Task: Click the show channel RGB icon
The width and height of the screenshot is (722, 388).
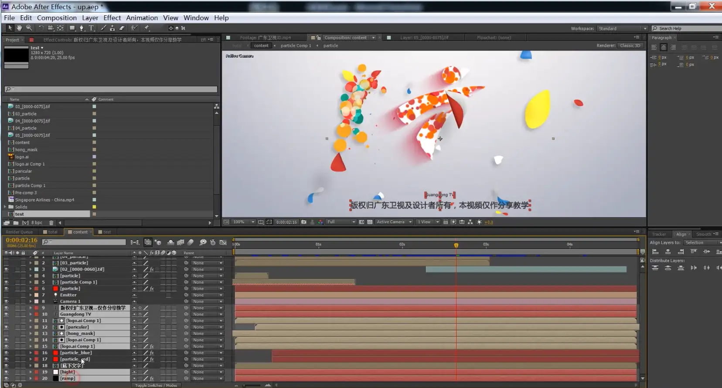Action: [x=320, y=222]
